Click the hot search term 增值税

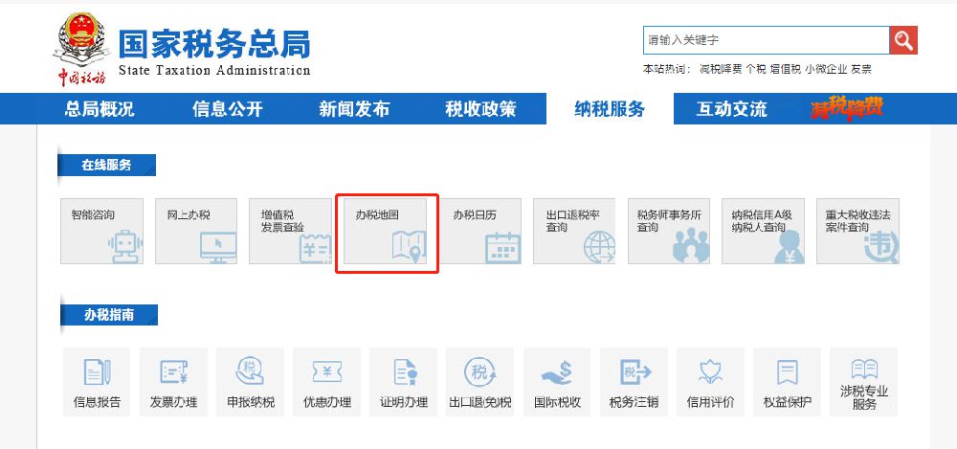pyautogui.click(x=785, y=69)
